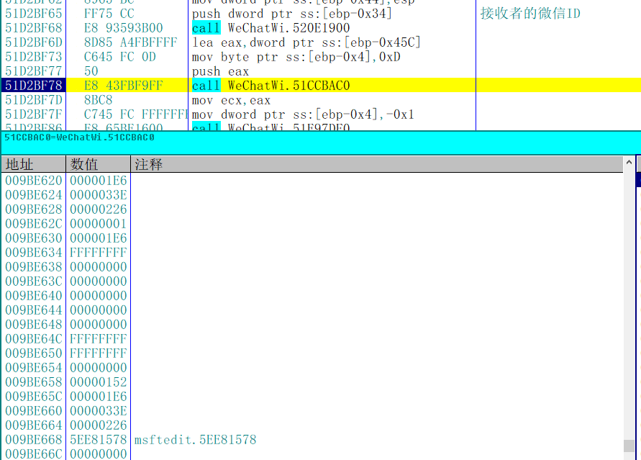641x460 pixels.
Task: Select stack address 009BE668
Action: coord(34,440)
